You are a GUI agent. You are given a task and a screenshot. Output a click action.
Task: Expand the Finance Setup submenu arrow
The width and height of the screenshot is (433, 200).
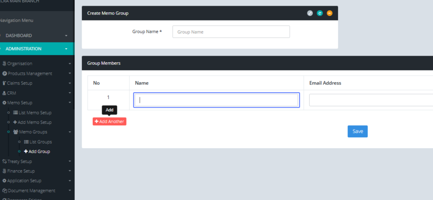[x=70, y=172]
